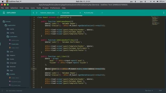Viewport: 166px width, 93px height.
Task: Switch to the halaman_depan.php tab
Action: (47, 13)
